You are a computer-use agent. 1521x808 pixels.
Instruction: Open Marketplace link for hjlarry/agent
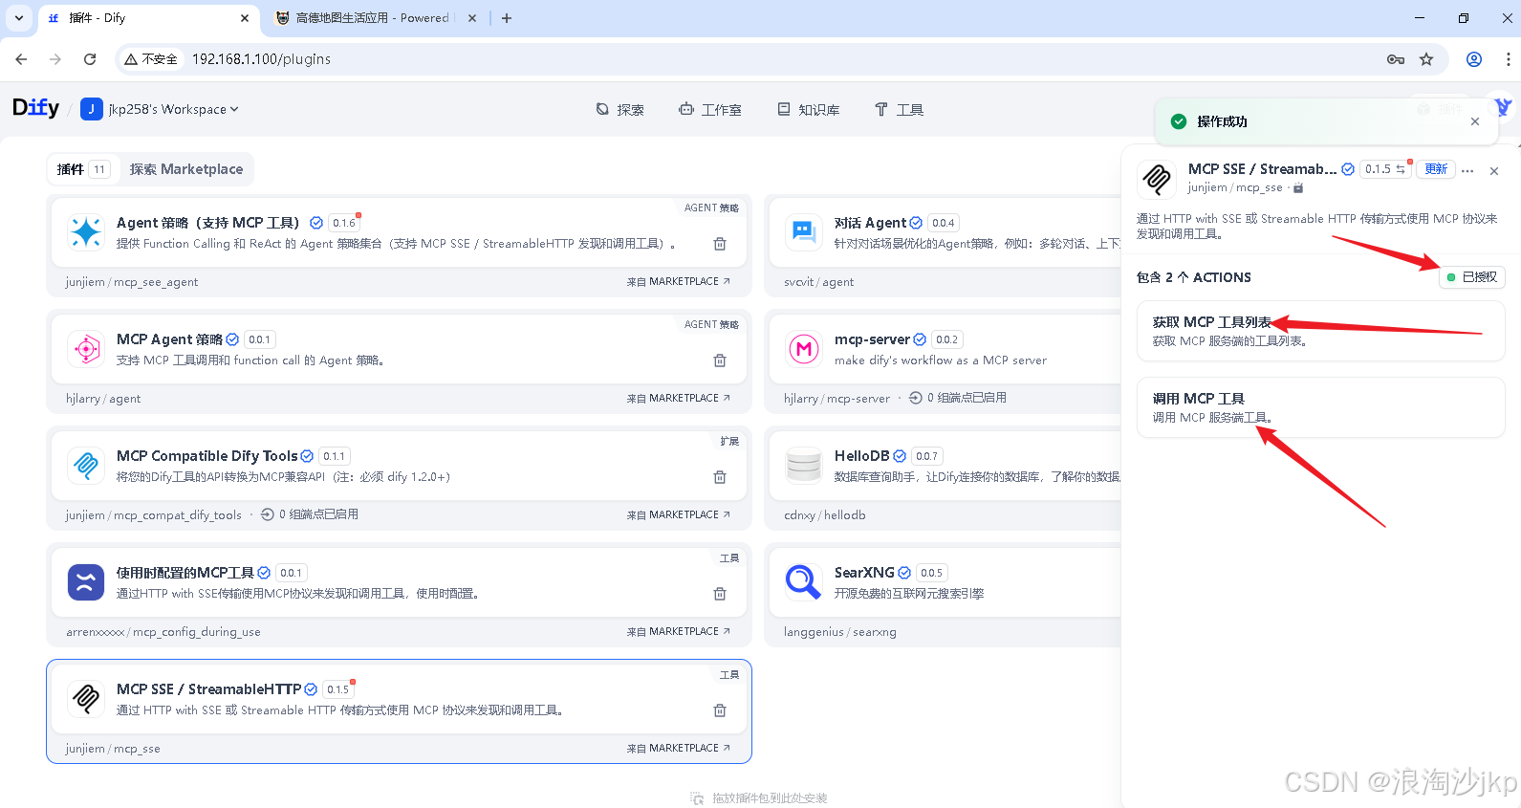pyautogui.click(x=679, y=398)
